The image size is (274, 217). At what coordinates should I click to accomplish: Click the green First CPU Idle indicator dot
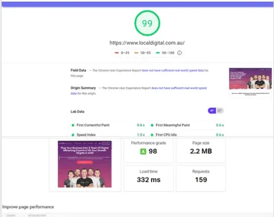tap(152, 135)
